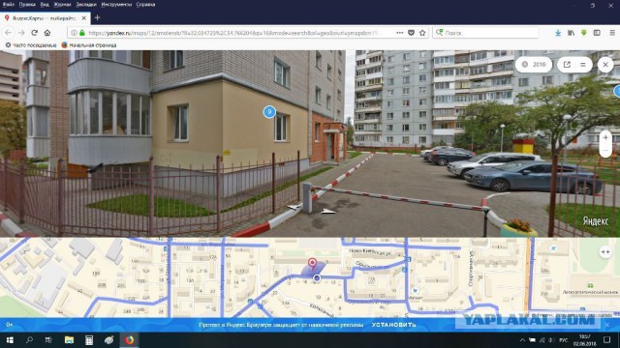Open the Журнал menu
The height and width of the screenshot is (348, 620).
click(62, 4)
